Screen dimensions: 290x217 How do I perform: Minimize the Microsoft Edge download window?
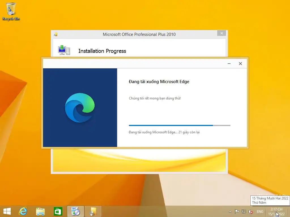pyautogui.click(x=229, y=64)
